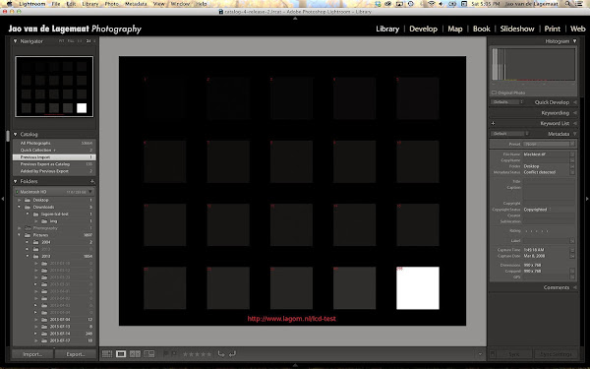Click the Export button
Viewport: 590px width, 369px height.
[76, 354]
